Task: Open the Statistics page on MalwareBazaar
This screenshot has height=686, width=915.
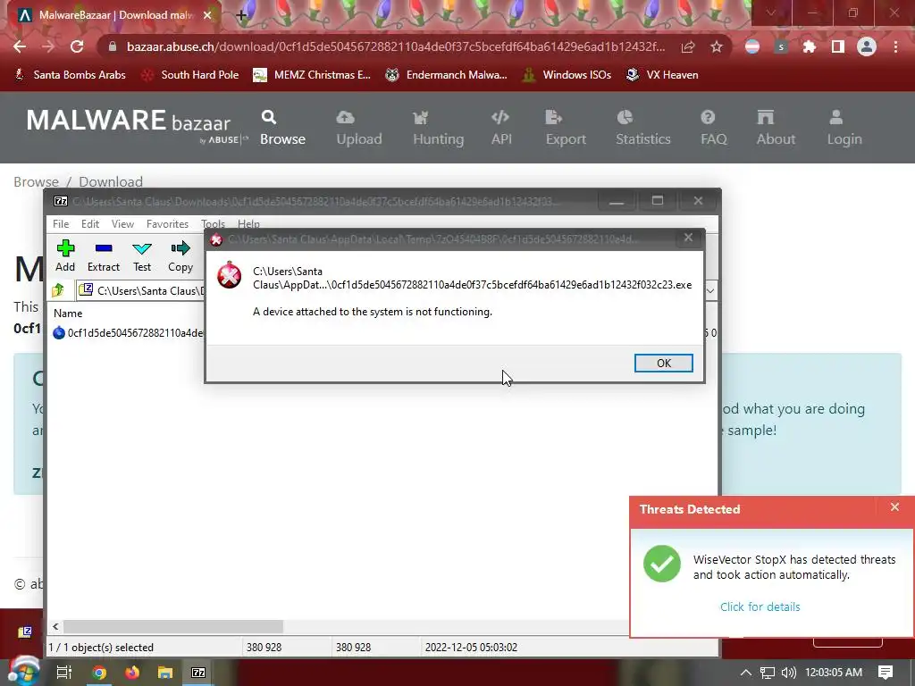Action: click(x=643, y=128)
